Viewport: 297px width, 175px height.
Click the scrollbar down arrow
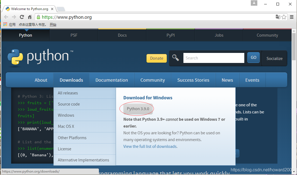[x=294, y=172]
